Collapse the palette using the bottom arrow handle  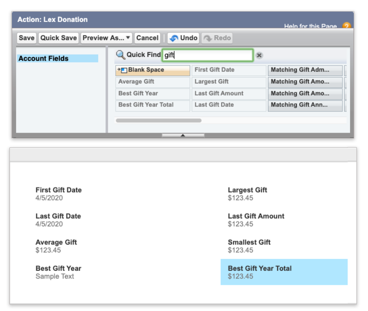[183, 135]
